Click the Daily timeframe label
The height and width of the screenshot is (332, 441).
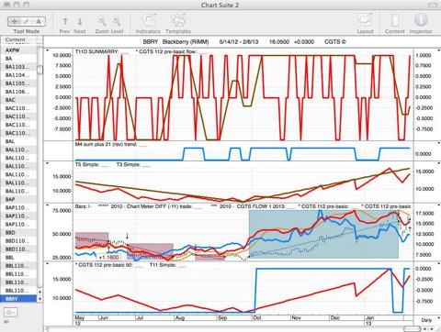coord(426,320)
